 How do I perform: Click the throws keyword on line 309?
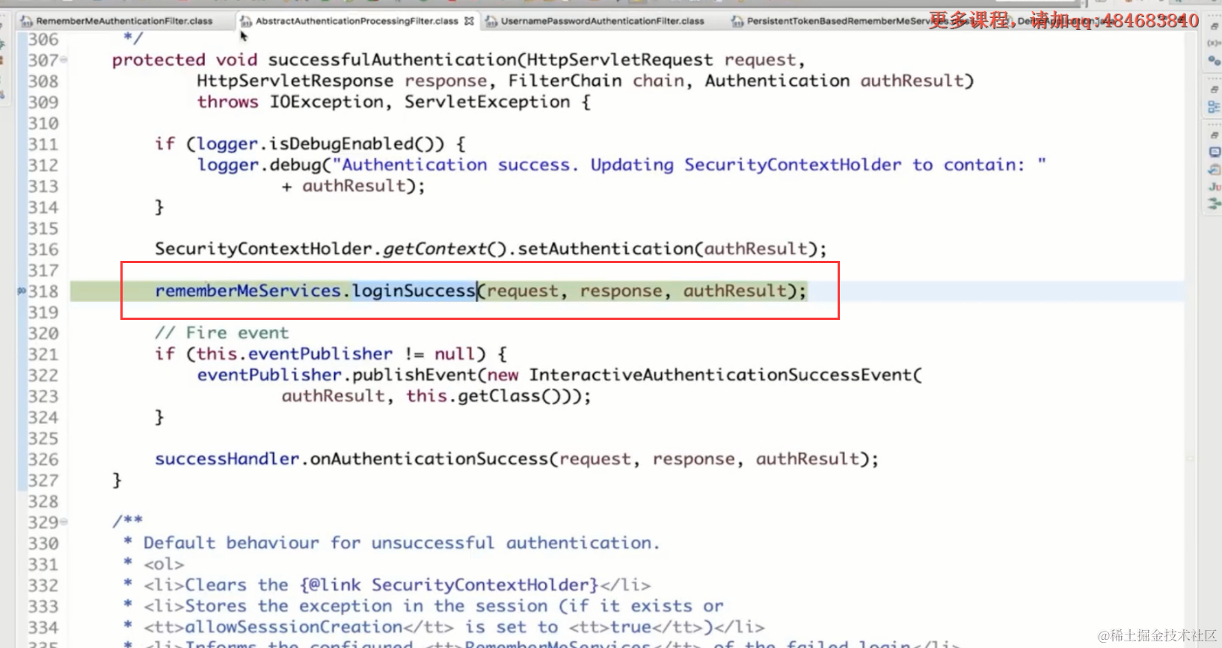(228, 102)
